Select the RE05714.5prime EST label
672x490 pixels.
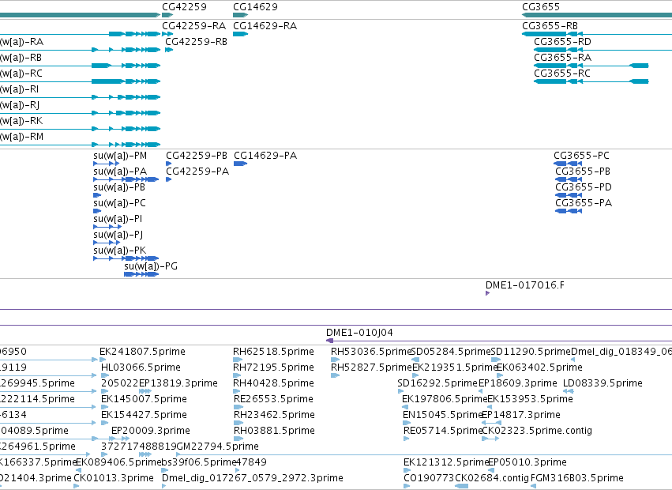[443, 431]
